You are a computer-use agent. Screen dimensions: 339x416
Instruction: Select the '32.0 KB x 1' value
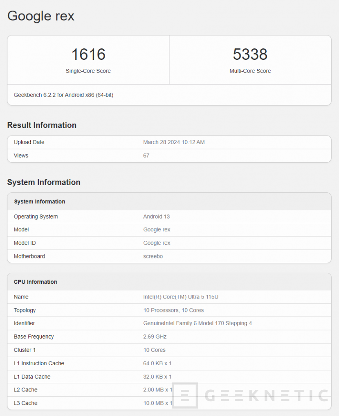click(157, 377)
